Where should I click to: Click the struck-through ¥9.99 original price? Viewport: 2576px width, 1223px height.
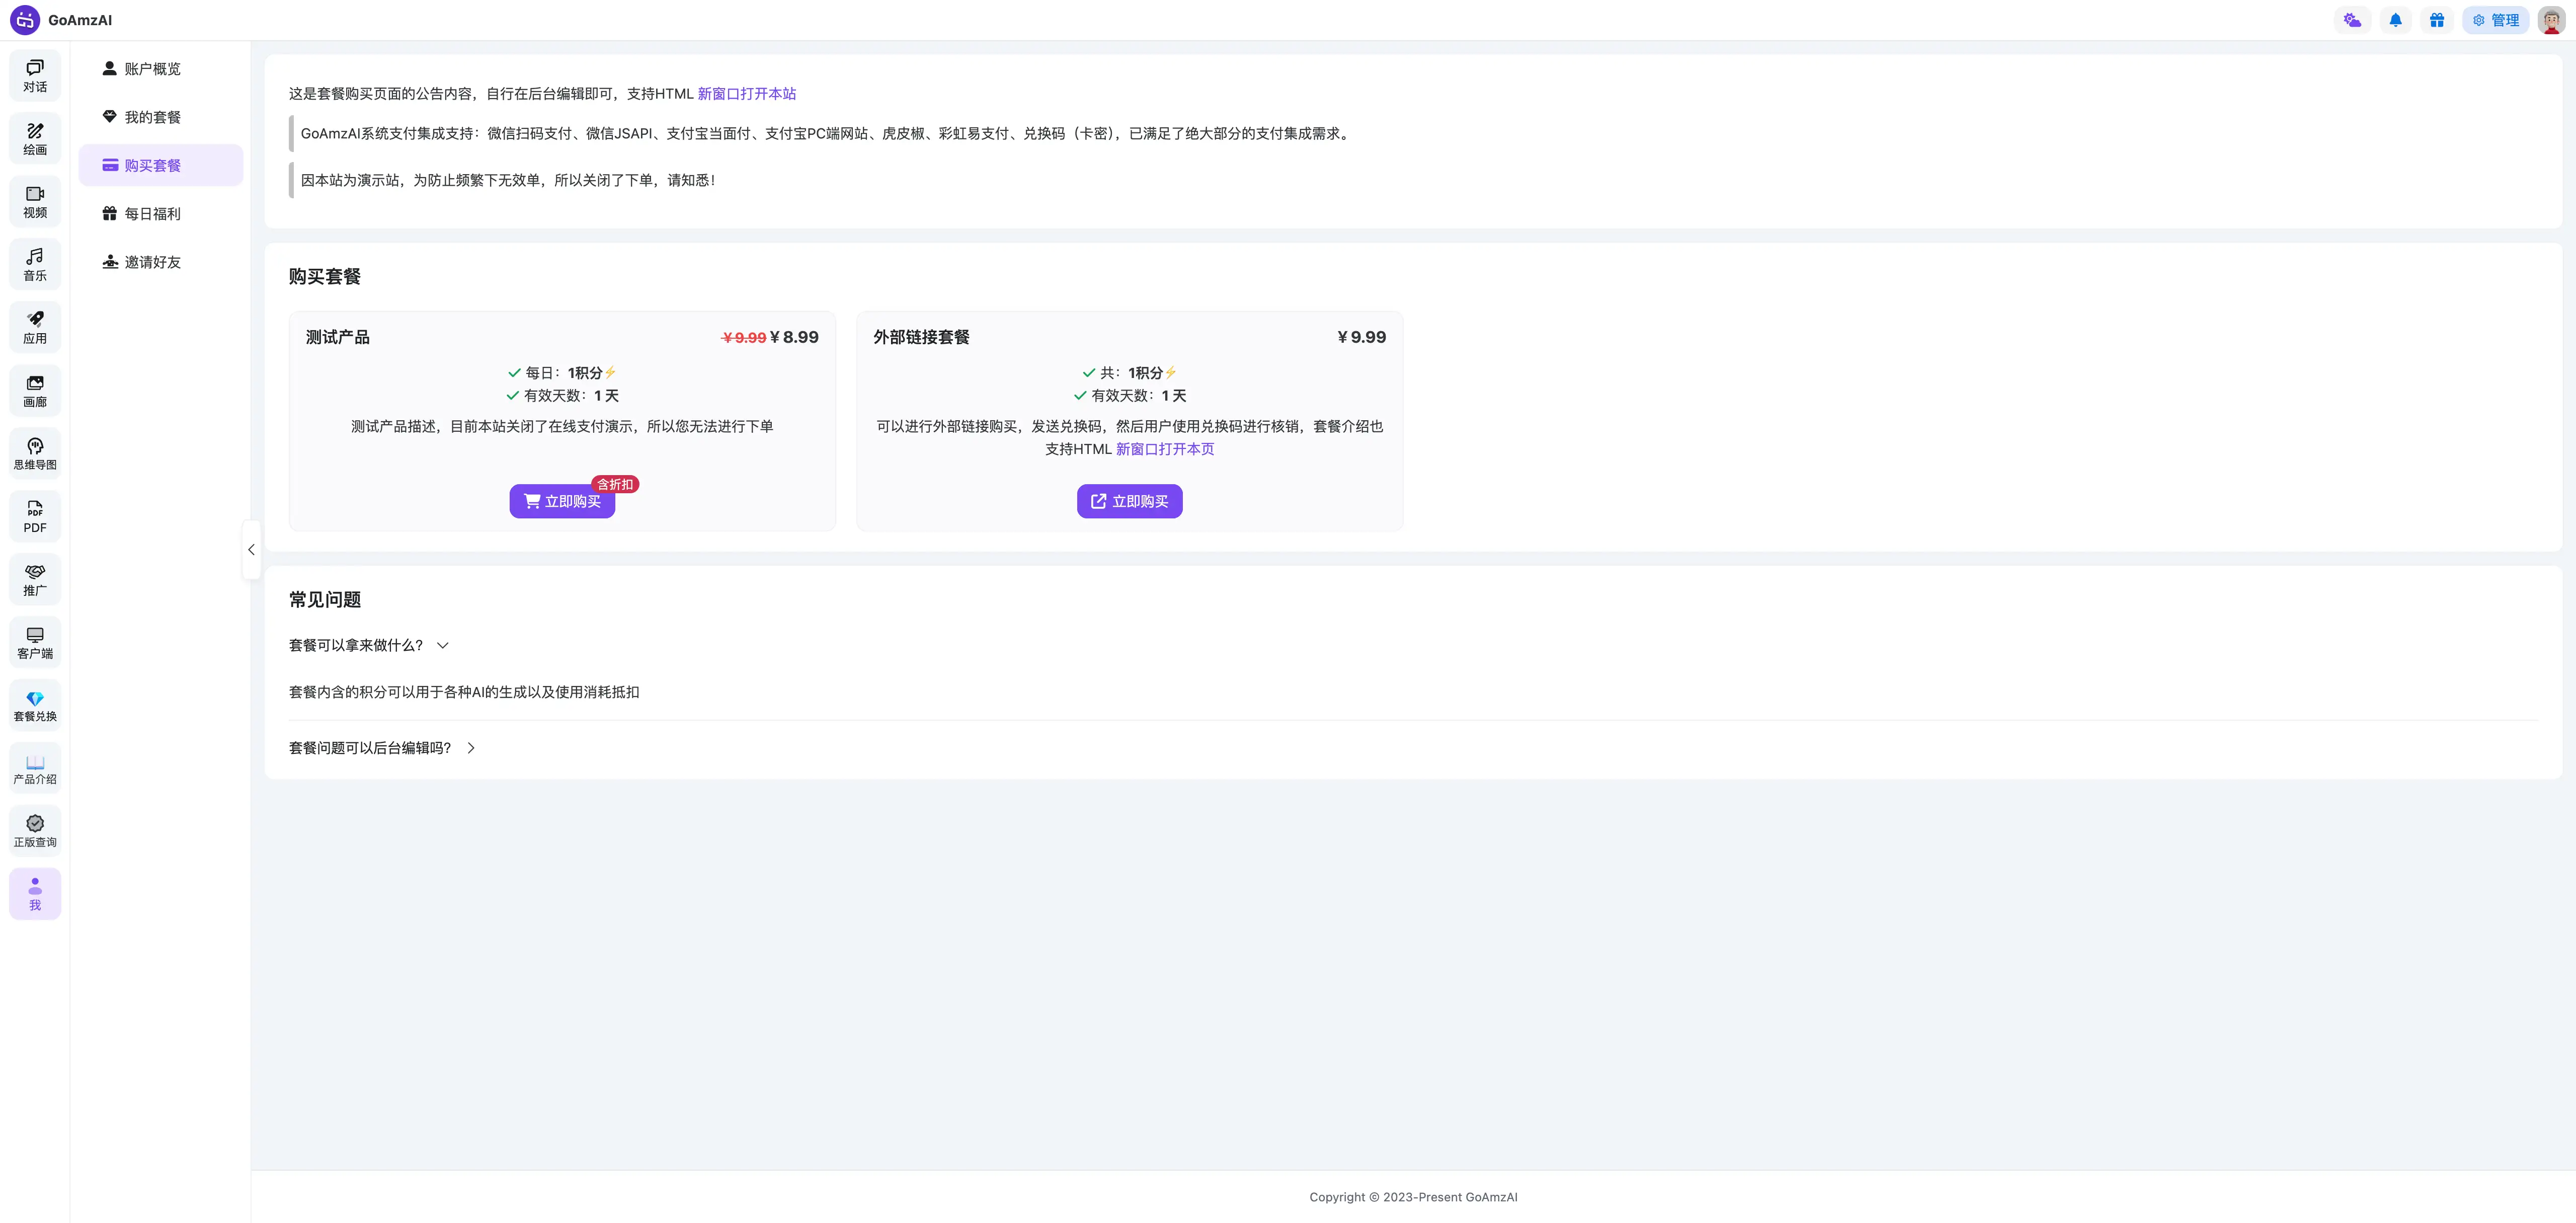[744, 338]
